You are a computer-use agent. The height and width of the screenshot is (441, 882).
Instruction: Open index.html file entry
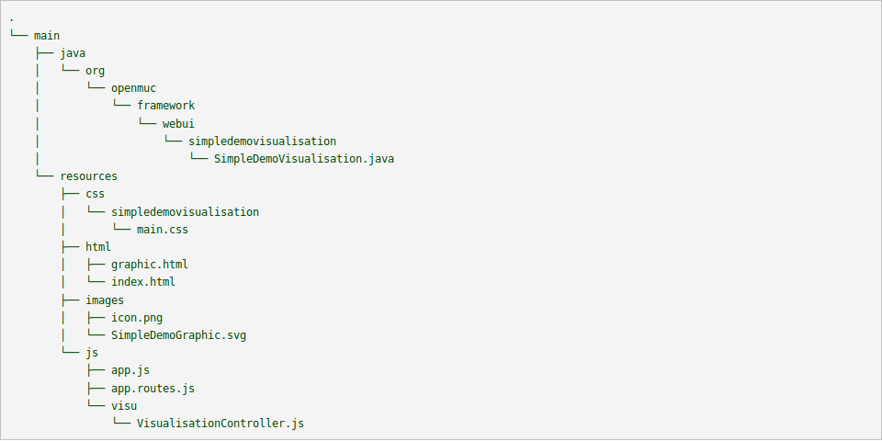(x=142, y=282)
